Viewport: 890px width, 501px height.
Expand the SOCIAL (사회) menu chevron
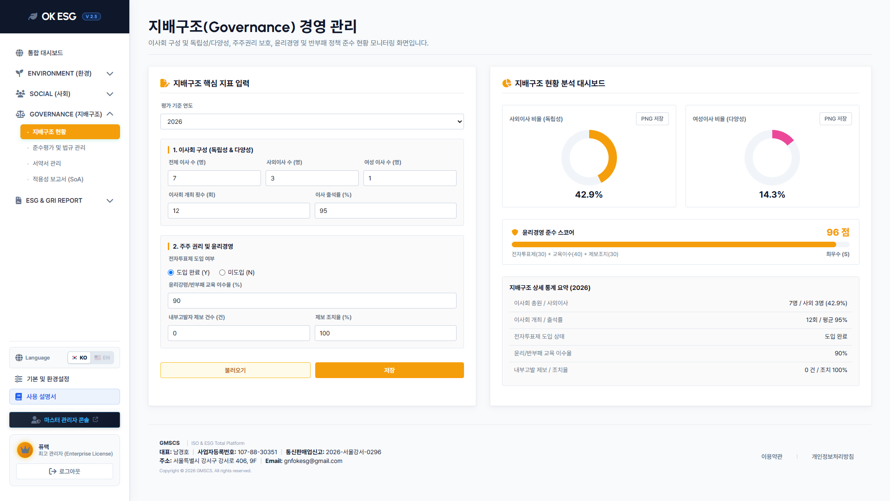click(x=110, y=94)
